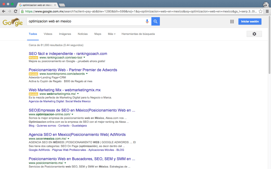
Task: Open Posicionamiento Web Partner Premier link
Action: 73,70
